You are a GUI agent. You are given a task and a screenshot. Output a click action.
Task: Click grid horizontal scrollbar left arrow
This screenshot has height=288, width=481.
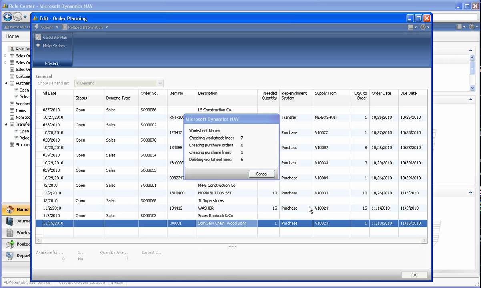[38, 240]
